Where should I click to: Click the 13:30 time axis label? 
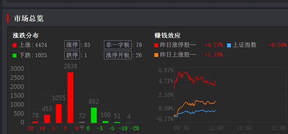pyautogui.click(x=244, y=128)
